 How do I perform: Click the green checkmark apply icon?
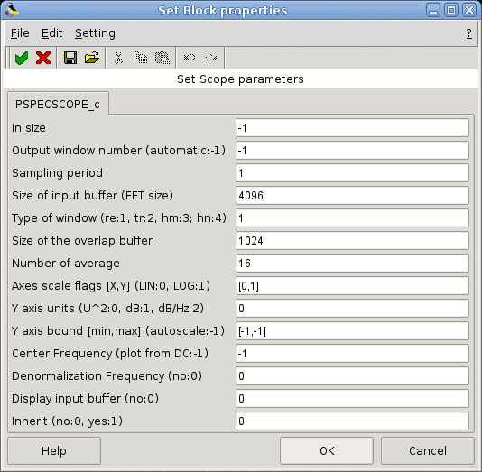click(22, 58)
